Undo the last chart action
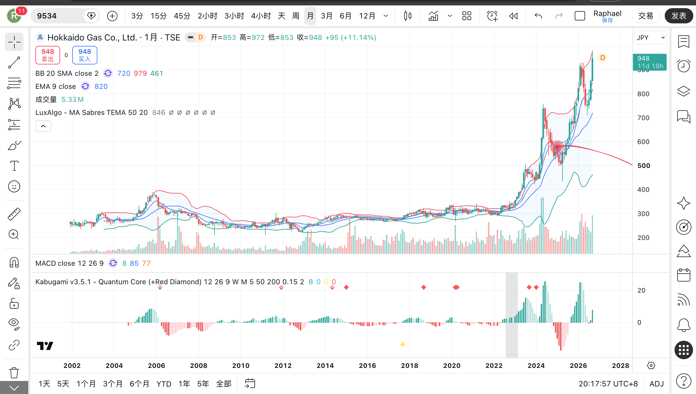 538,16
